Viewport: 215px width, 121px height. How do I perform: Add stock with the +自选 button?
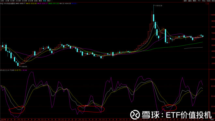click(x=208, y=1)
